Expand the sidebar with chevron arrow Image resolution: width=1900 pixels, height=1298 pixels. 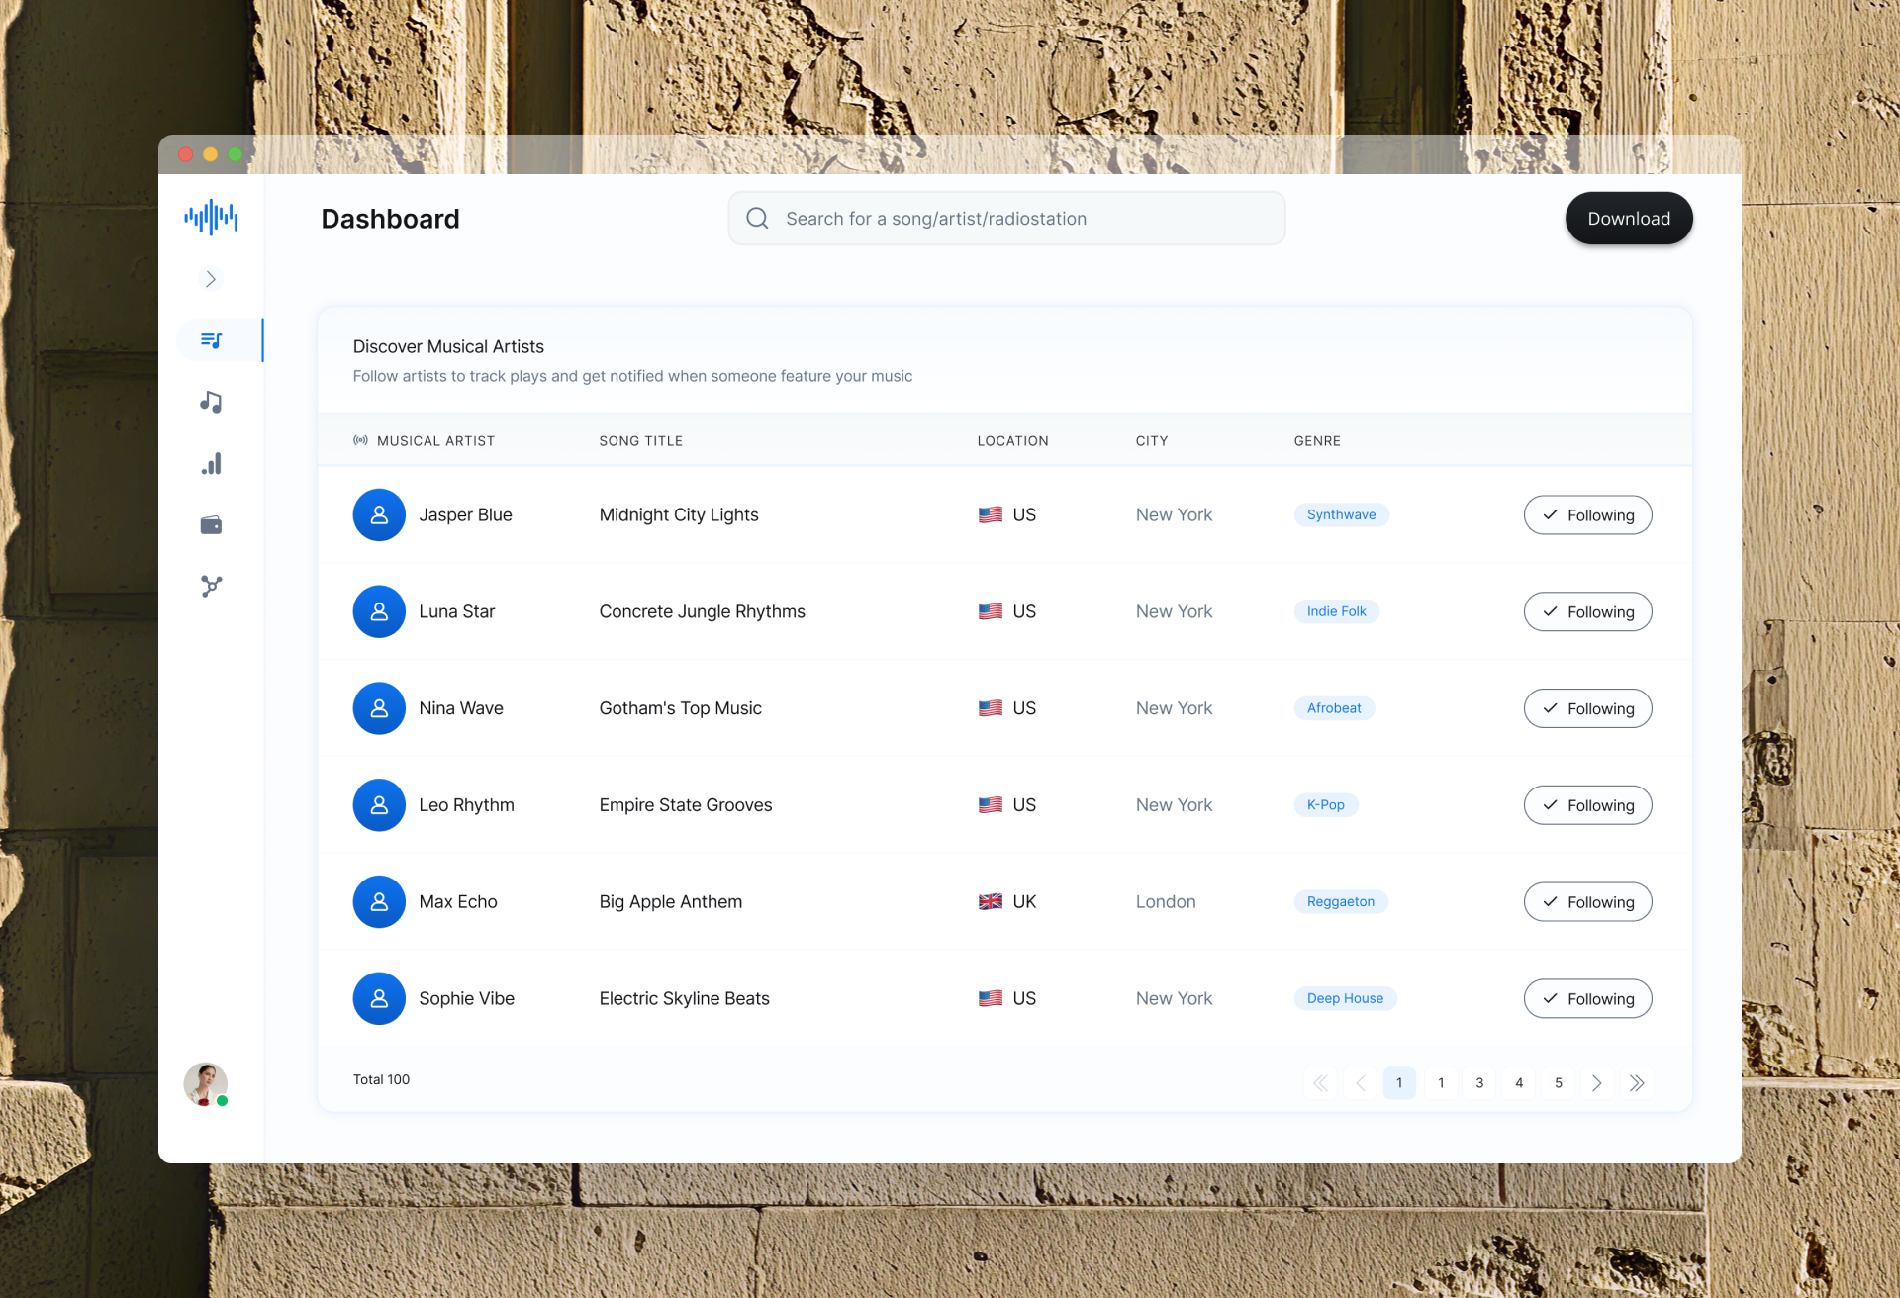click(211, 279)
